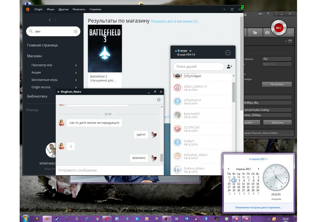Open the Друзья menu
The image size is (317, 222).
[x=63, y=9]
